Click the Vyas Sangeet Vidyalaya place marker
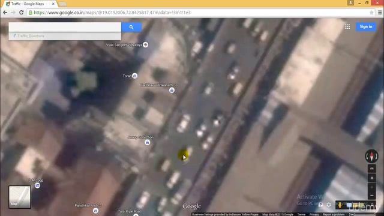The image size is (384, 216). tap(145, 44)
